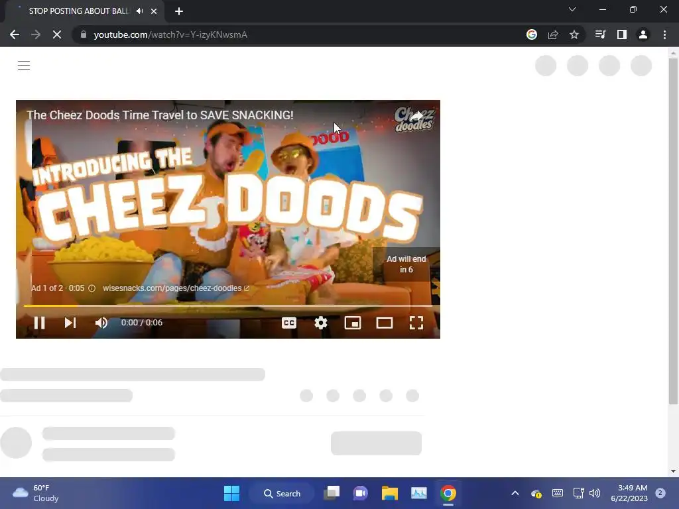Open File Explorer from taskbar
The height and width of the screenshot is (509, 679).
[390, 493]
